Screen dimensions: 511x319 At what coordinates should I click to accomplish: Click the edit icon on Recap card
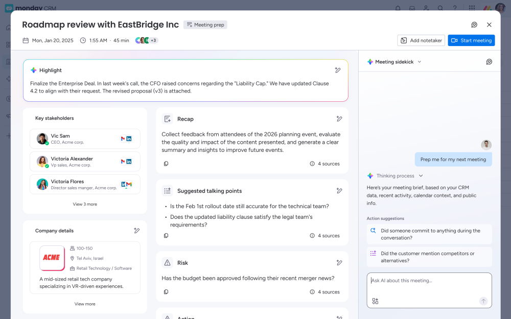point(339,119)
